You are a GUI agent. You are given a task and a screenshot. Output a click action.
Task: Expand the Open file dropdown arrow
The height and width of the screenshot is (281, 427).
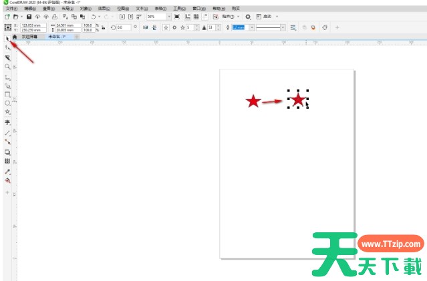22,17
